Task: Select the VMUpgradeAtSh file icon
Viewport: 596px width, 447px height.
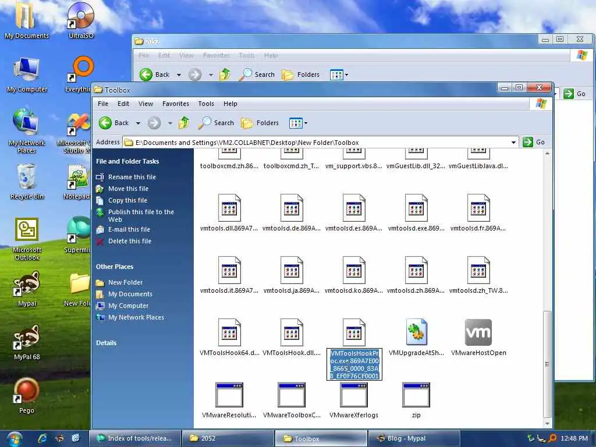Action: [x=416, y=332]
